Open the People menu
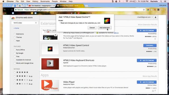 (x=55, y=1)
